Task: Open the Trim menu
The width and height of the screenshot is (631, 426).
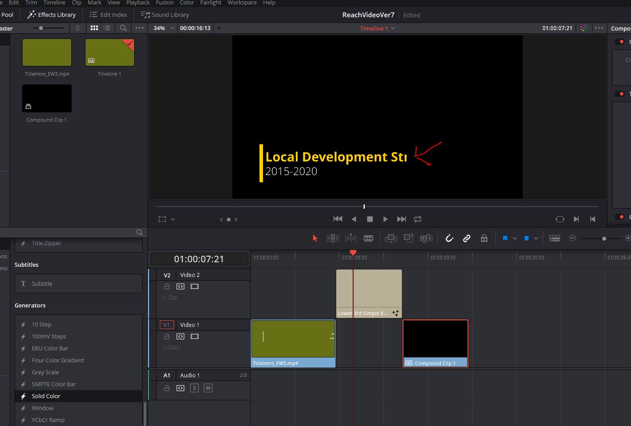Action: tap(31, 3)
